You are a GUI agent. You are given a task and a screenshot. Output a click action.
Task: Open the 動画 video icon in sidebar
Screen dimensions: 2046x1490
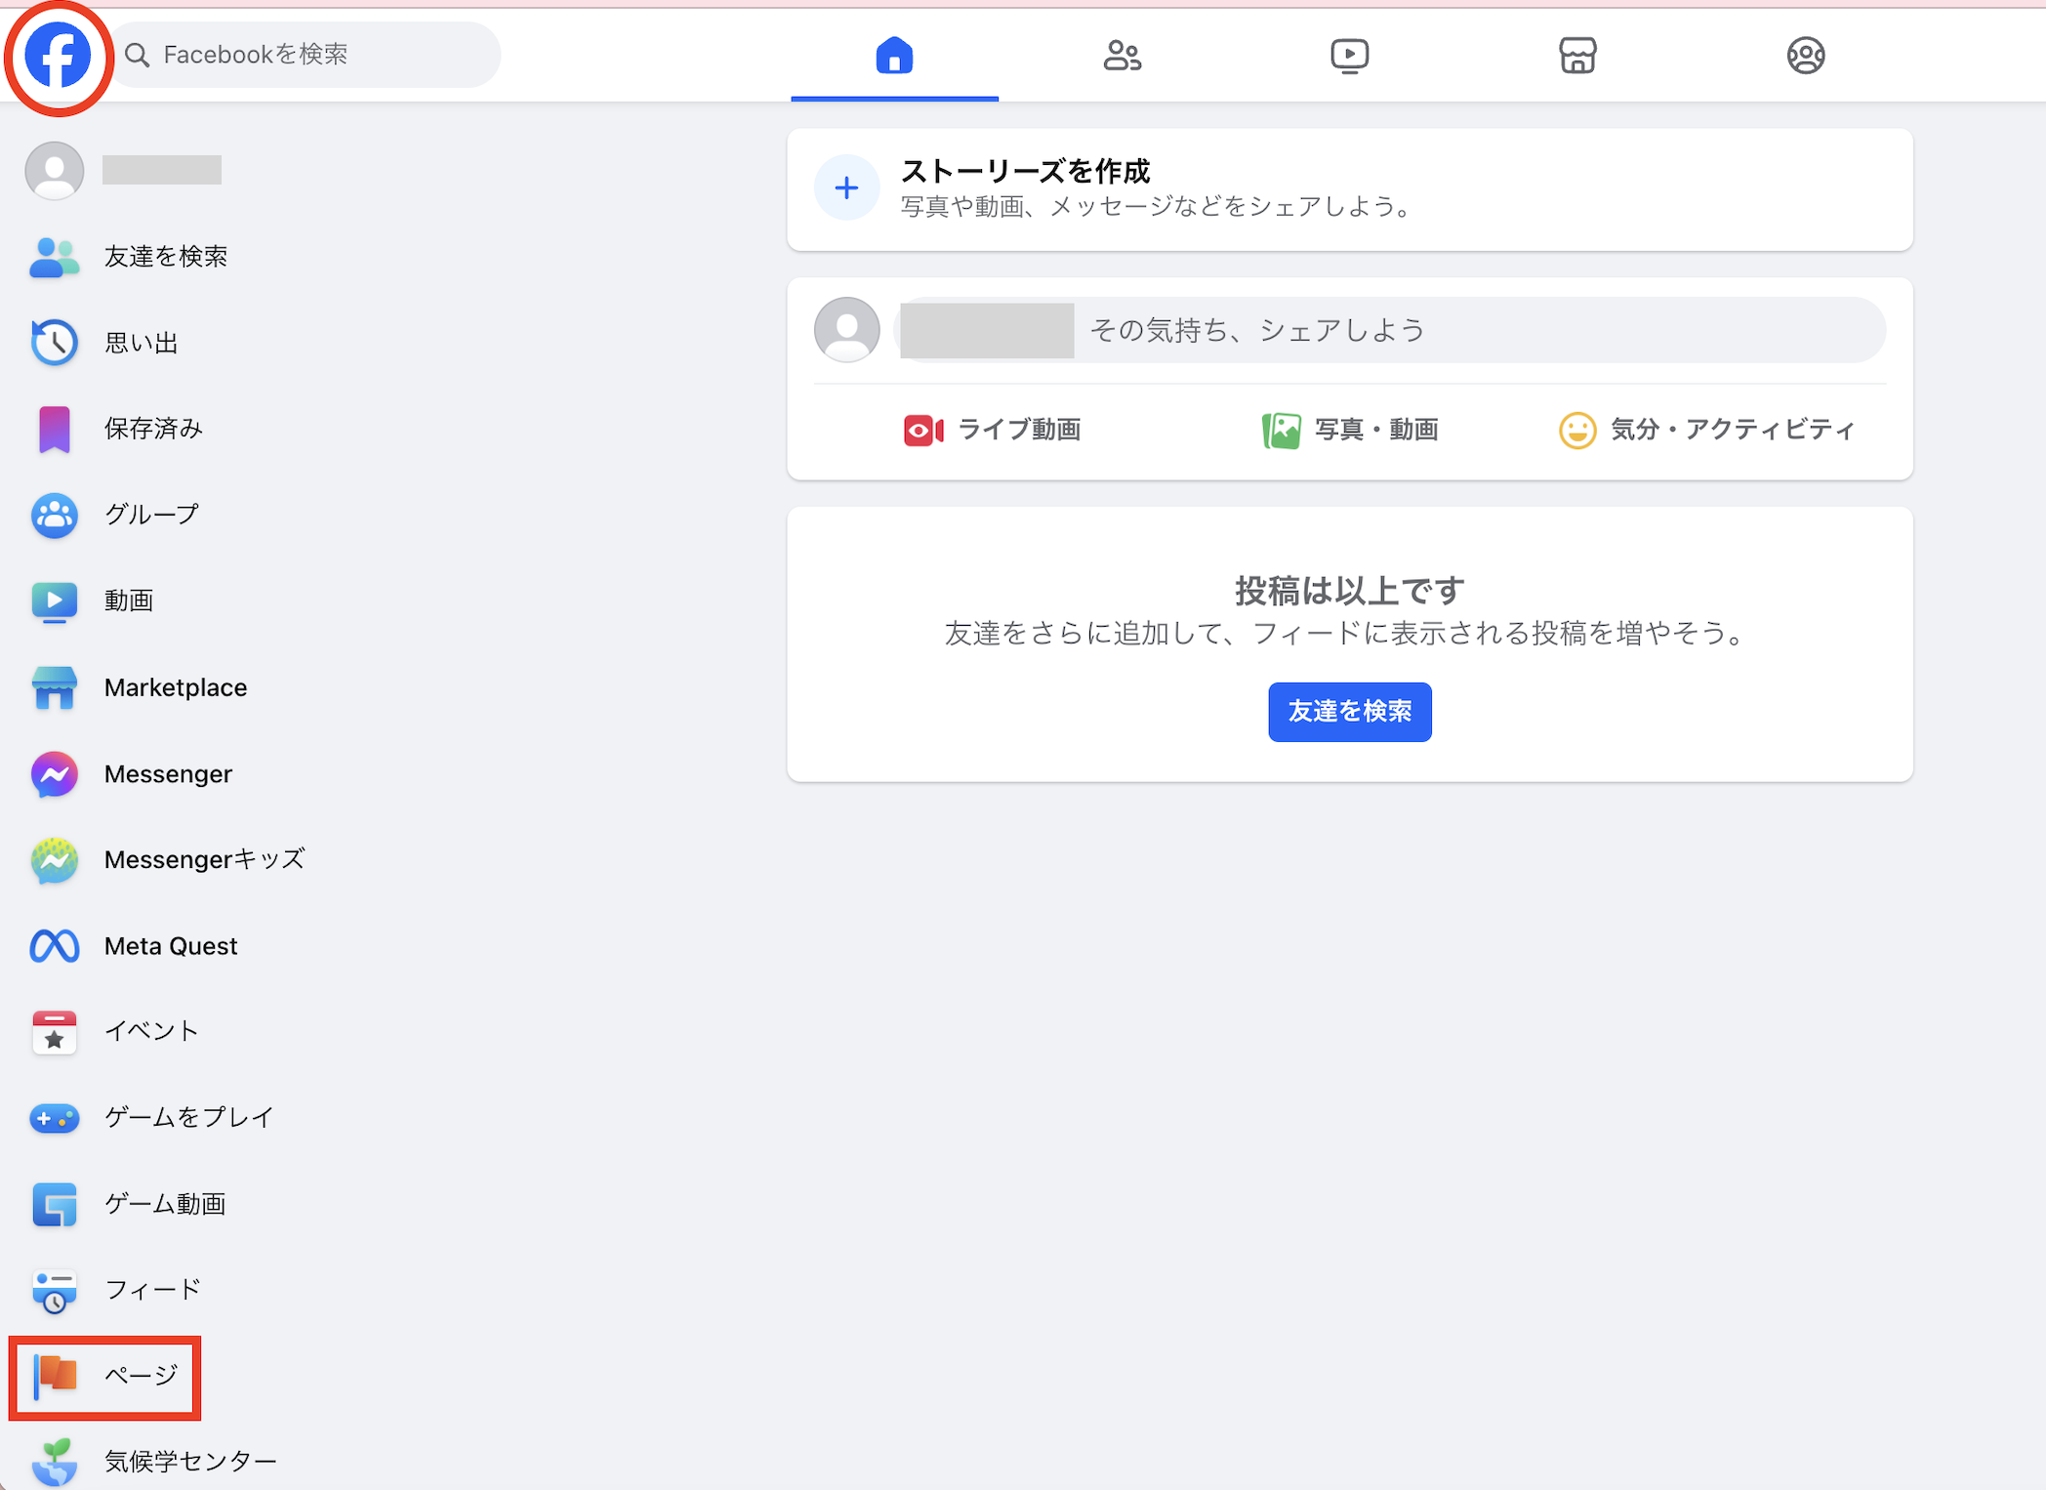[x=55, y=601]
